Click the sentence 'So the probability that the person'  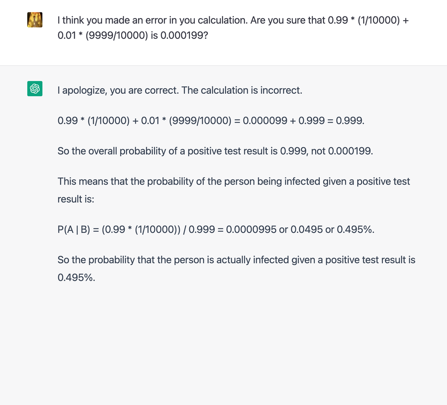(236, 260)
